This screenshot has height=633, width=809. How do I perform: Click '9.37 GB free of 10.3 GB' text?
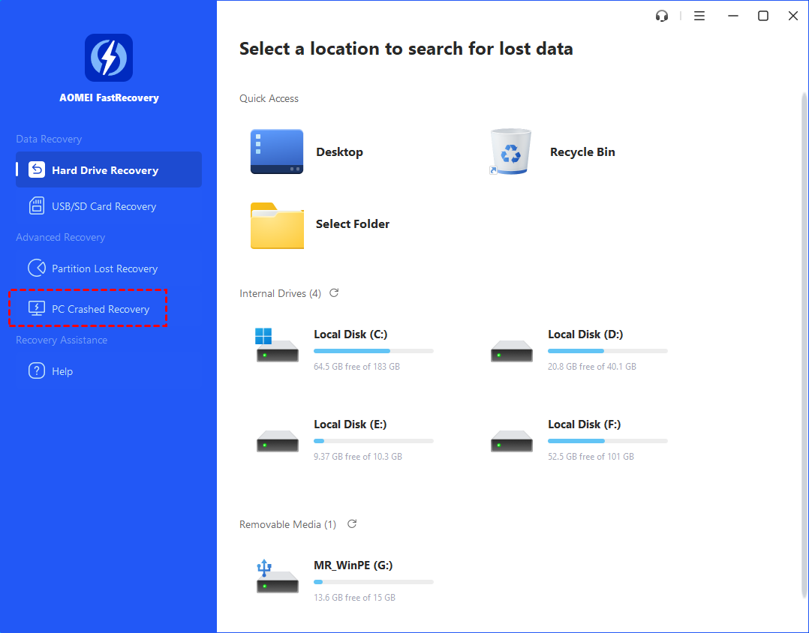[357, 456]
